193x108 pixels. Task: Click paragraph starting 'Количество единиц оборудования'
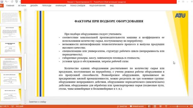click(x=112, y=79)
